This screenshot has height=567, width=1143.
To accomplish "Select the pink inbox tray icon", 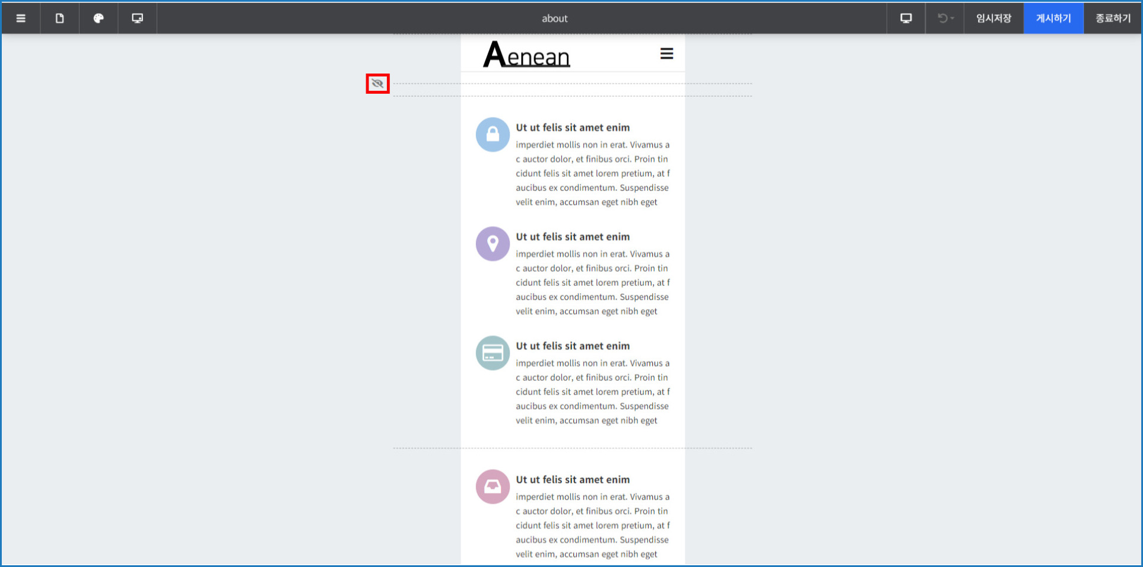I will [493, 487].
